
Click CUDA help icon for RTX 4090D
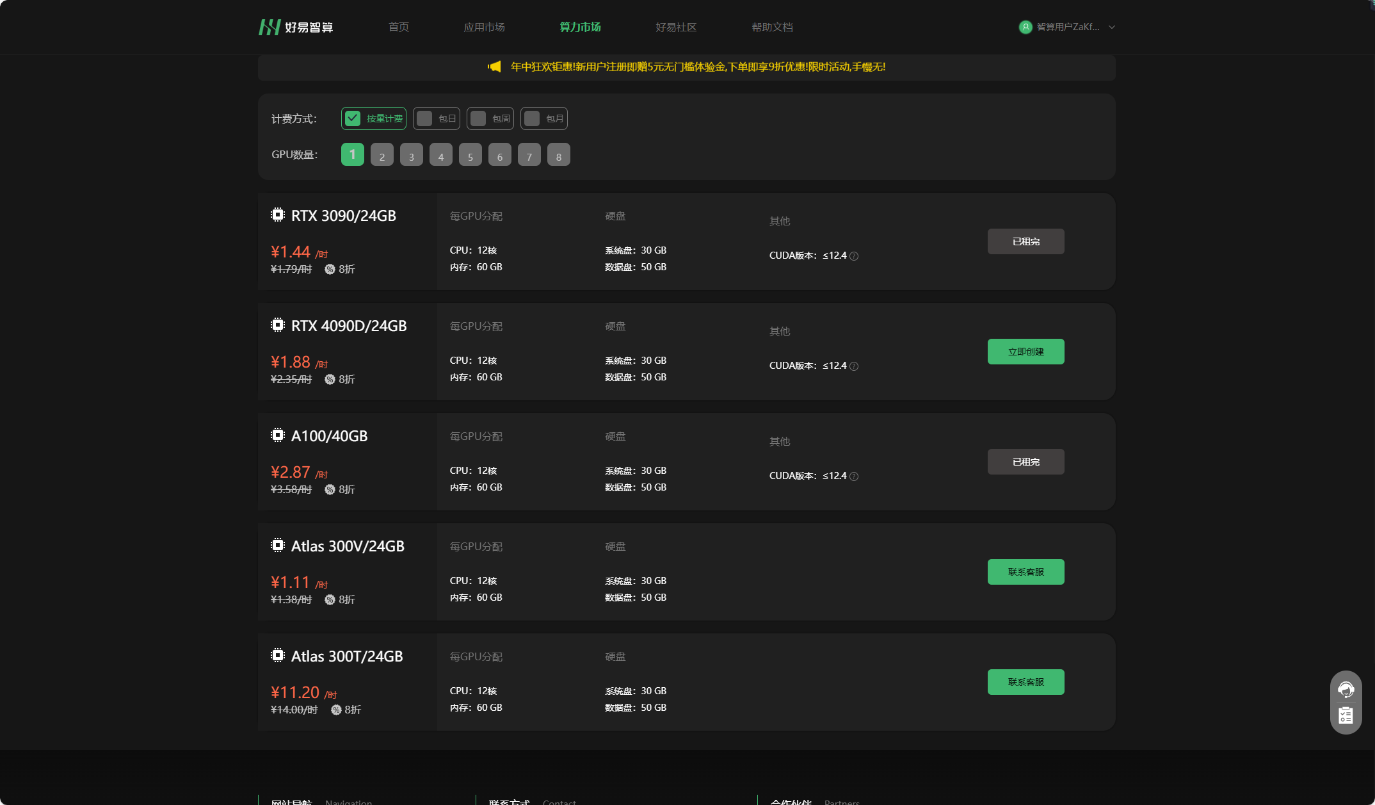point(854,366)
